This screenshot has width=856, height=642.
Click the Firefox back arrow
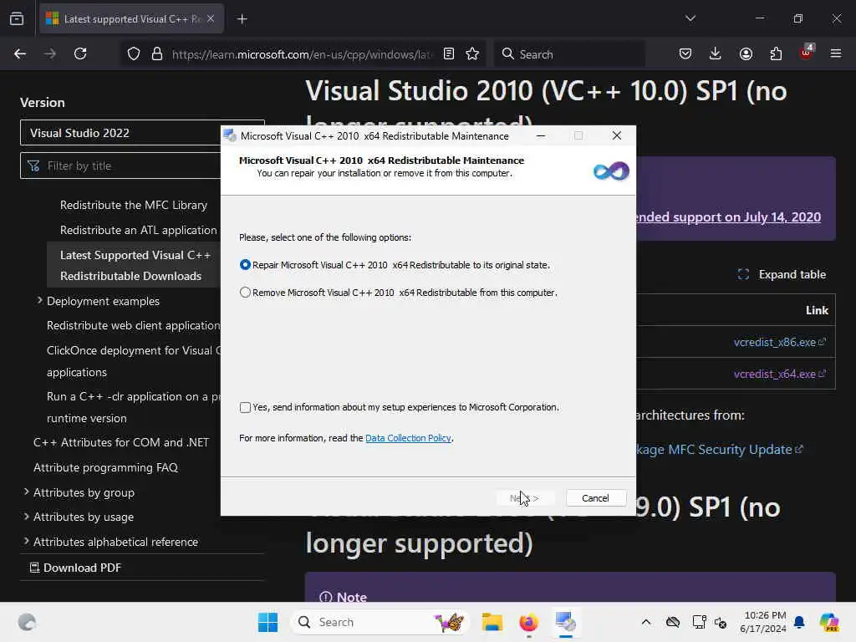tap(20, 53)
